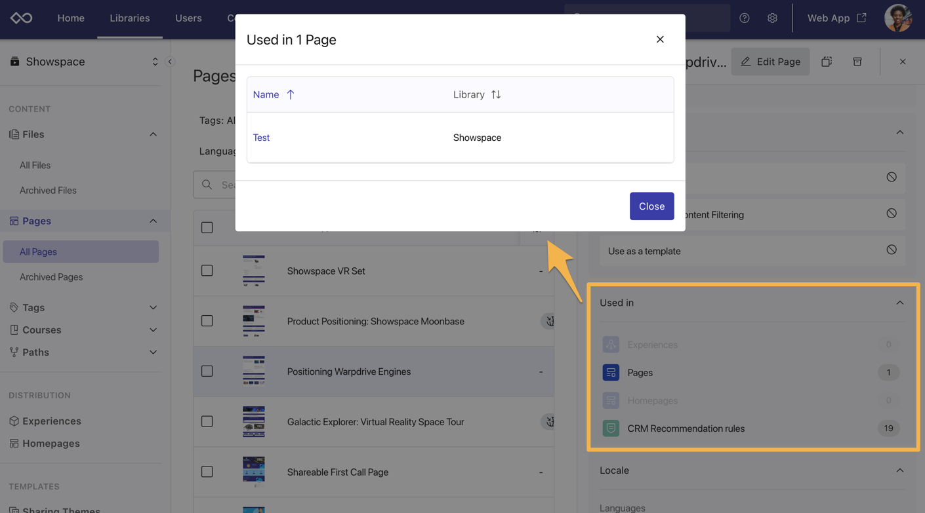
Task: Click the duplicate page icon
Action: pos(827,62)
